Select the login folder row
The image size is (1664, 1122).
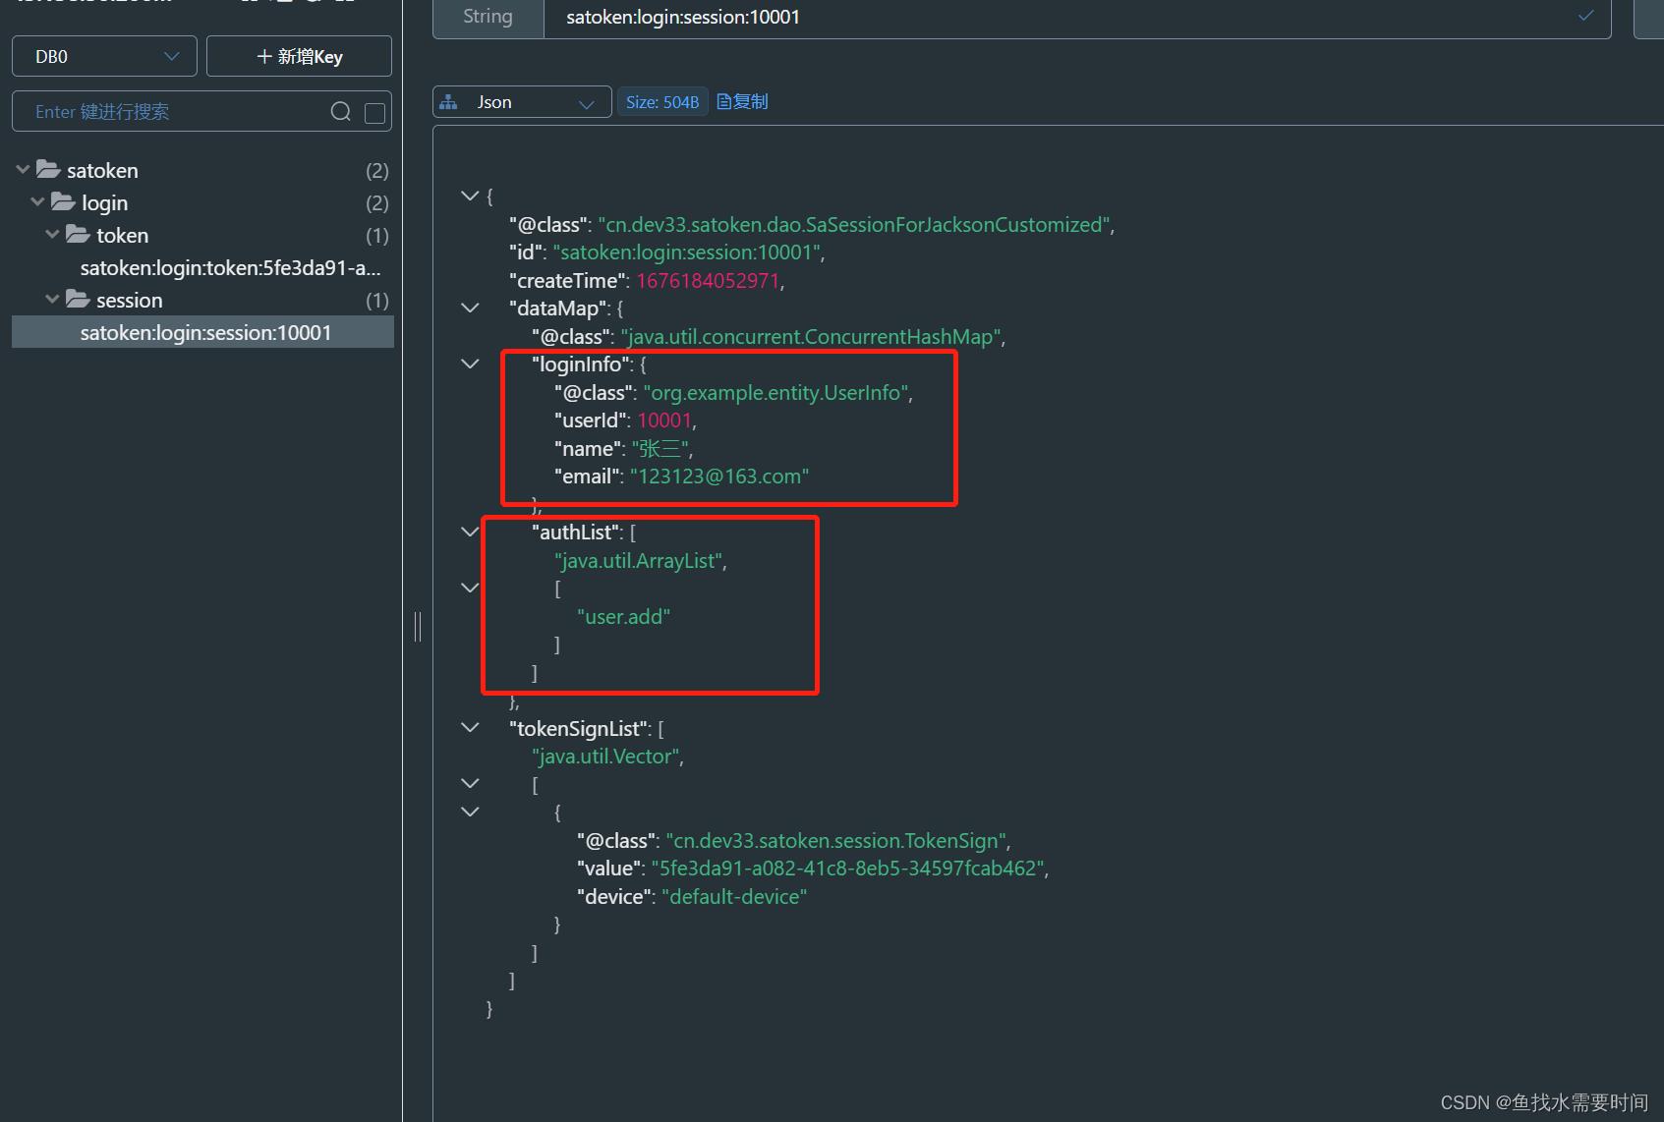point(202,202)
